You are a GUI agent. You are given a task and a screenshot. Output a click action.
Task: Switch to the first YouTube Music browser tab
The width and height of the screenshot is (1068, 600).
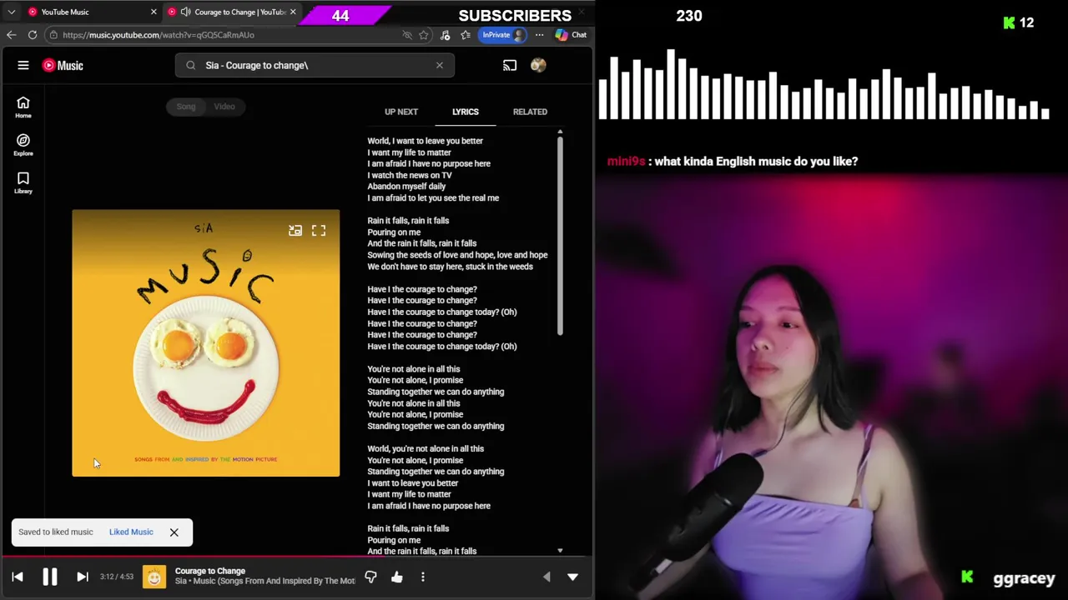tap(90, 12)
